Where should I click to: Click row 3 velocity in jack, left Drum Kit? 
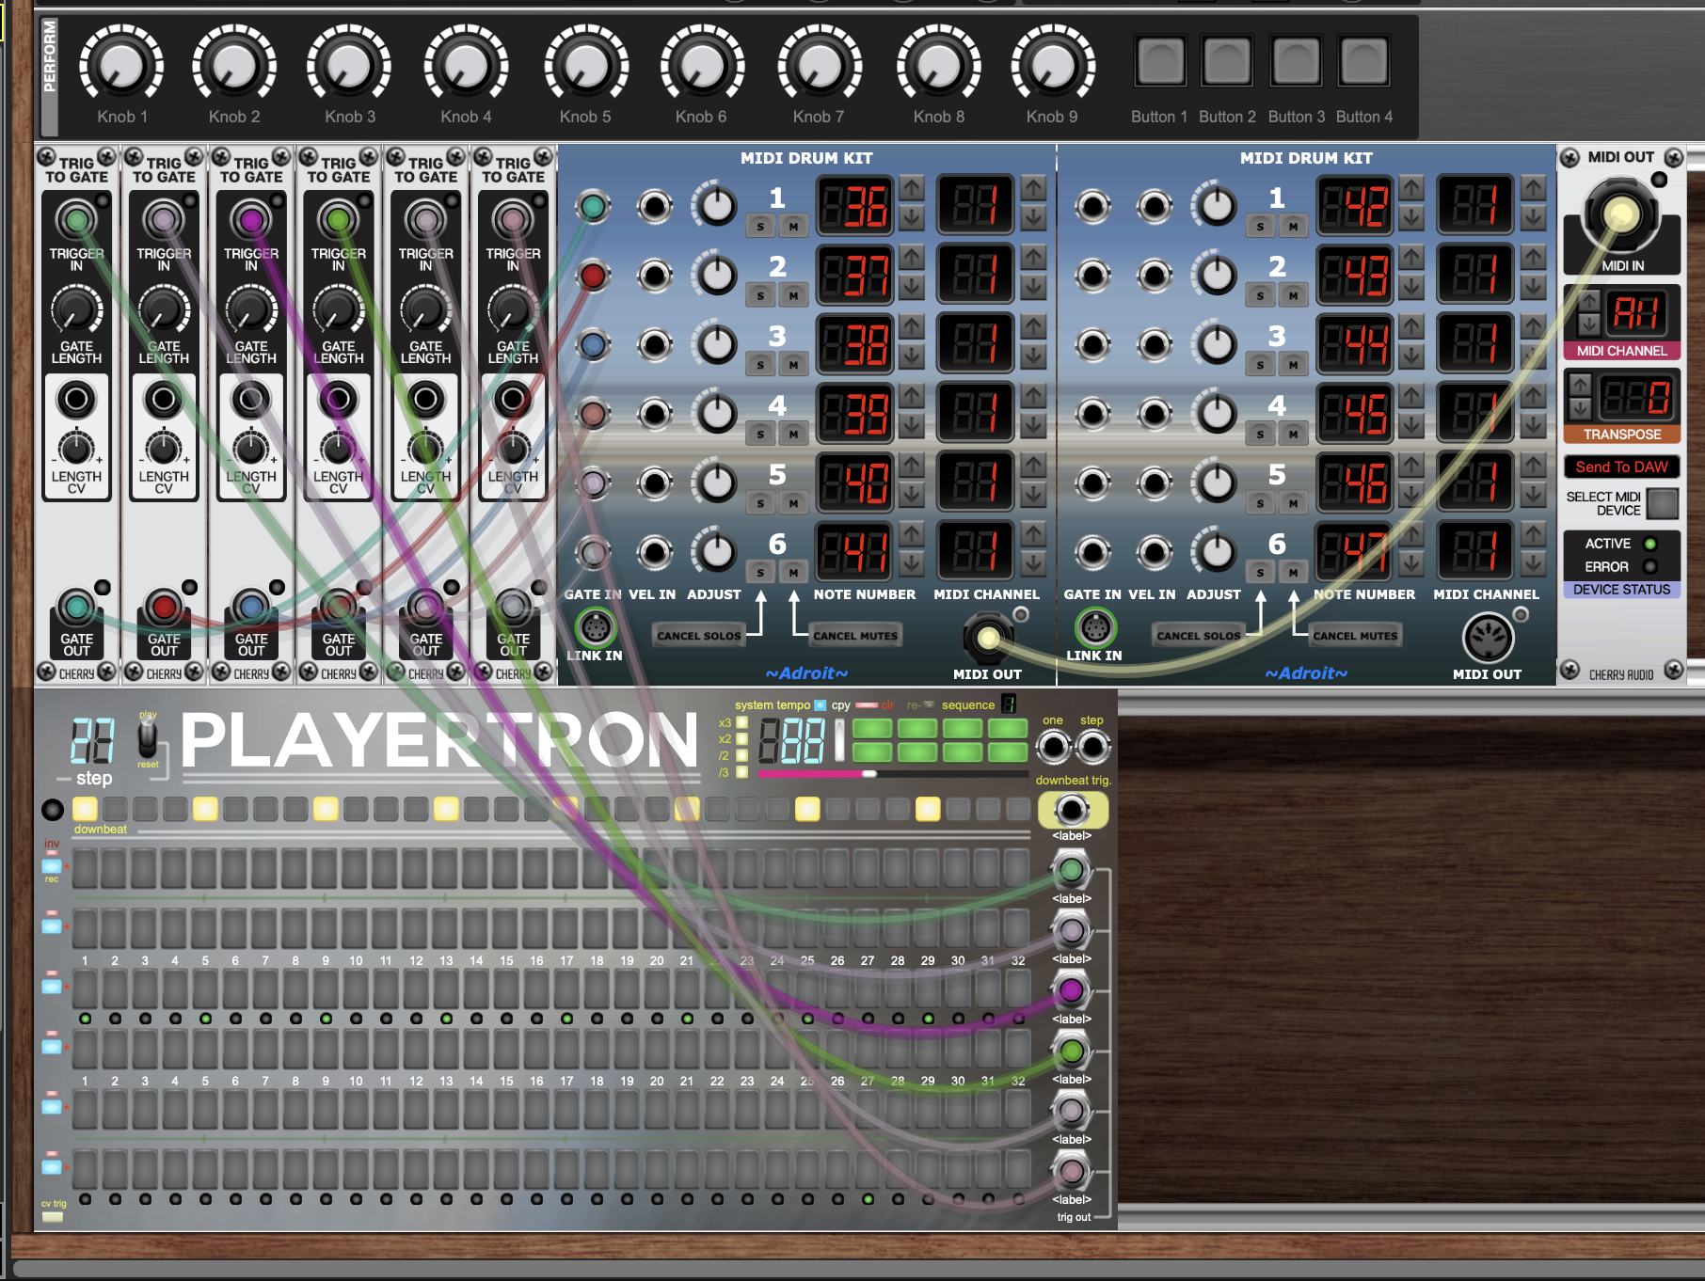click(655, 345)
